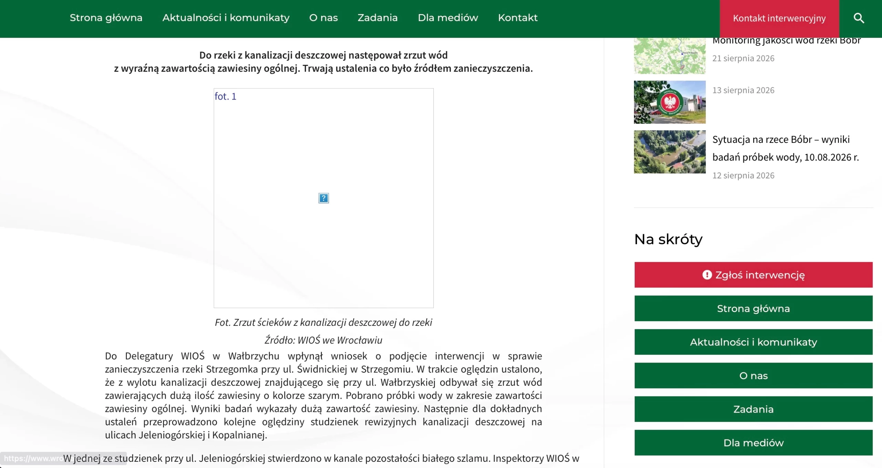Image resolution: width=882 pixels, height=468 pixels.
Task: Click the Strona główna sidebar shortcut
Action: click(x=753, y=308)
